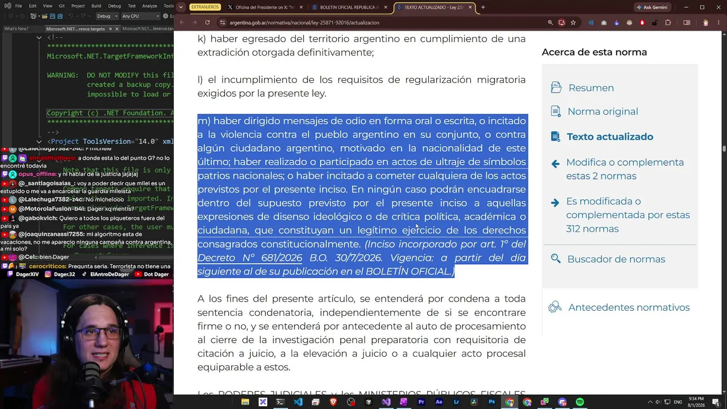This screenshot has height=409, width=727.
Task: Open the Build menu in Visual Studio
Action: click(x=96, y=6)
